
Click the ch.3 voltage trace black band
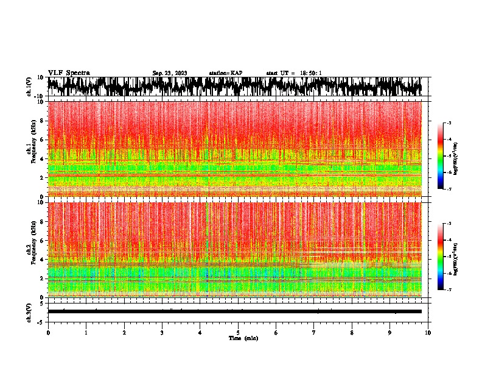pyautogui.click(x=235, y=311)
